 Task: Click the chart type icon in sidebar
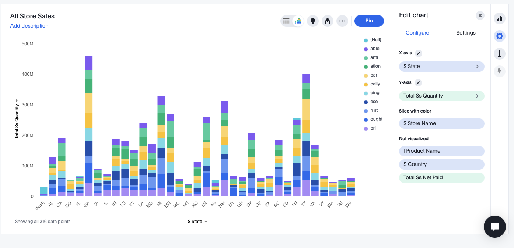click(499, 18)
